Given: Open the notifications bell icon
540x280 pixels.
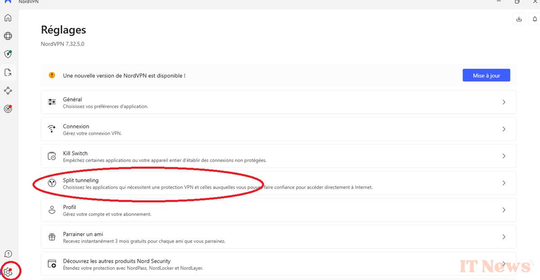Looking at the screenshot, I should tap(535, 19).
